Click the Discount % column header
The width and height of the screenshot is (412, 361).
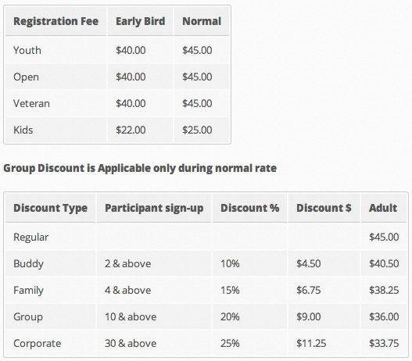[x=249, y=208]
